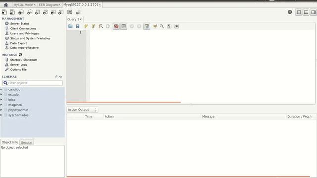Select the Query 1 tab
This screenshot has height=178, width=317.
click(x=73, y=19)
